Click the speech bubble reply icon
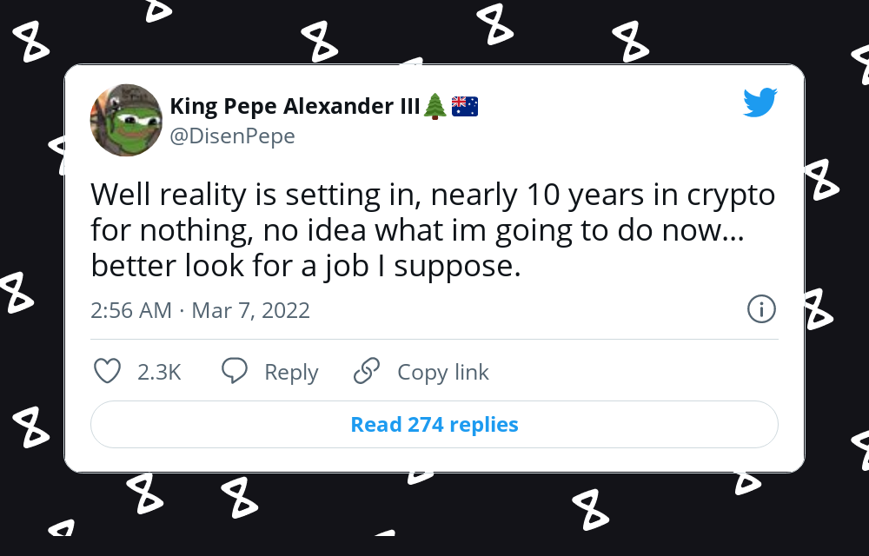Image resolution: width=869 pixels, height=556 pixels. pyautogui.click(x=235, y=372)
